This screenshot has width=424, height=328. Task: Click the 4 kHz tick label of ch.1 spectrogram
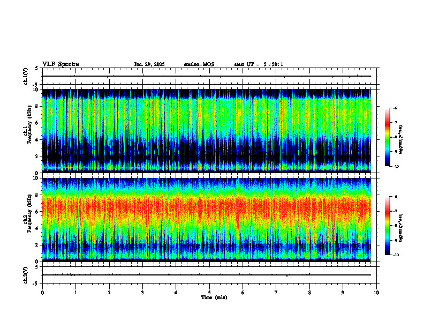[x=37, y=140]
